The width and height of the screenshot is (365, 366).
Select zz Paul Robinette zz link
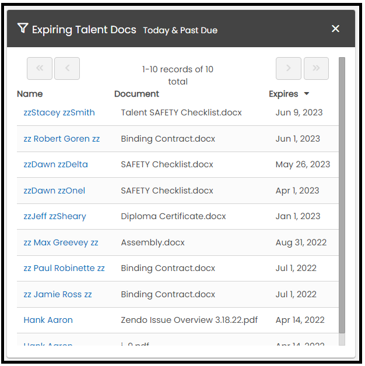[64, 268]
